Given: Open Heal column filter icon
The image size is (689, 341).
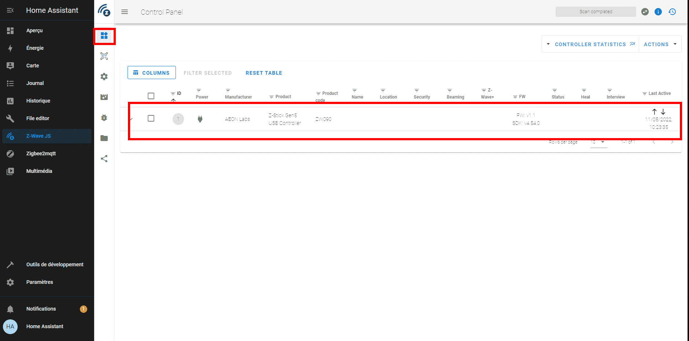Looking at the screenshot, I should pos(584,90).
